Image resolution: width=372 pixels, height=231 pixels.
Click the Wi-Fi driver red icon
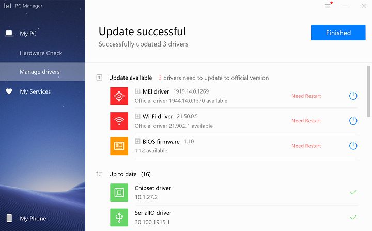[x=119, y=121]
